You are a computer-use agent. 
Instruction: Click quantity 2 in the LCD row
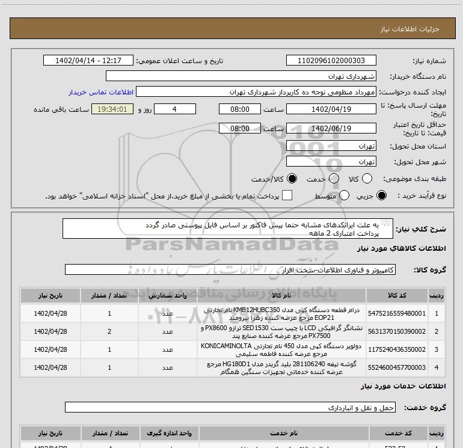tap(109, 331)
